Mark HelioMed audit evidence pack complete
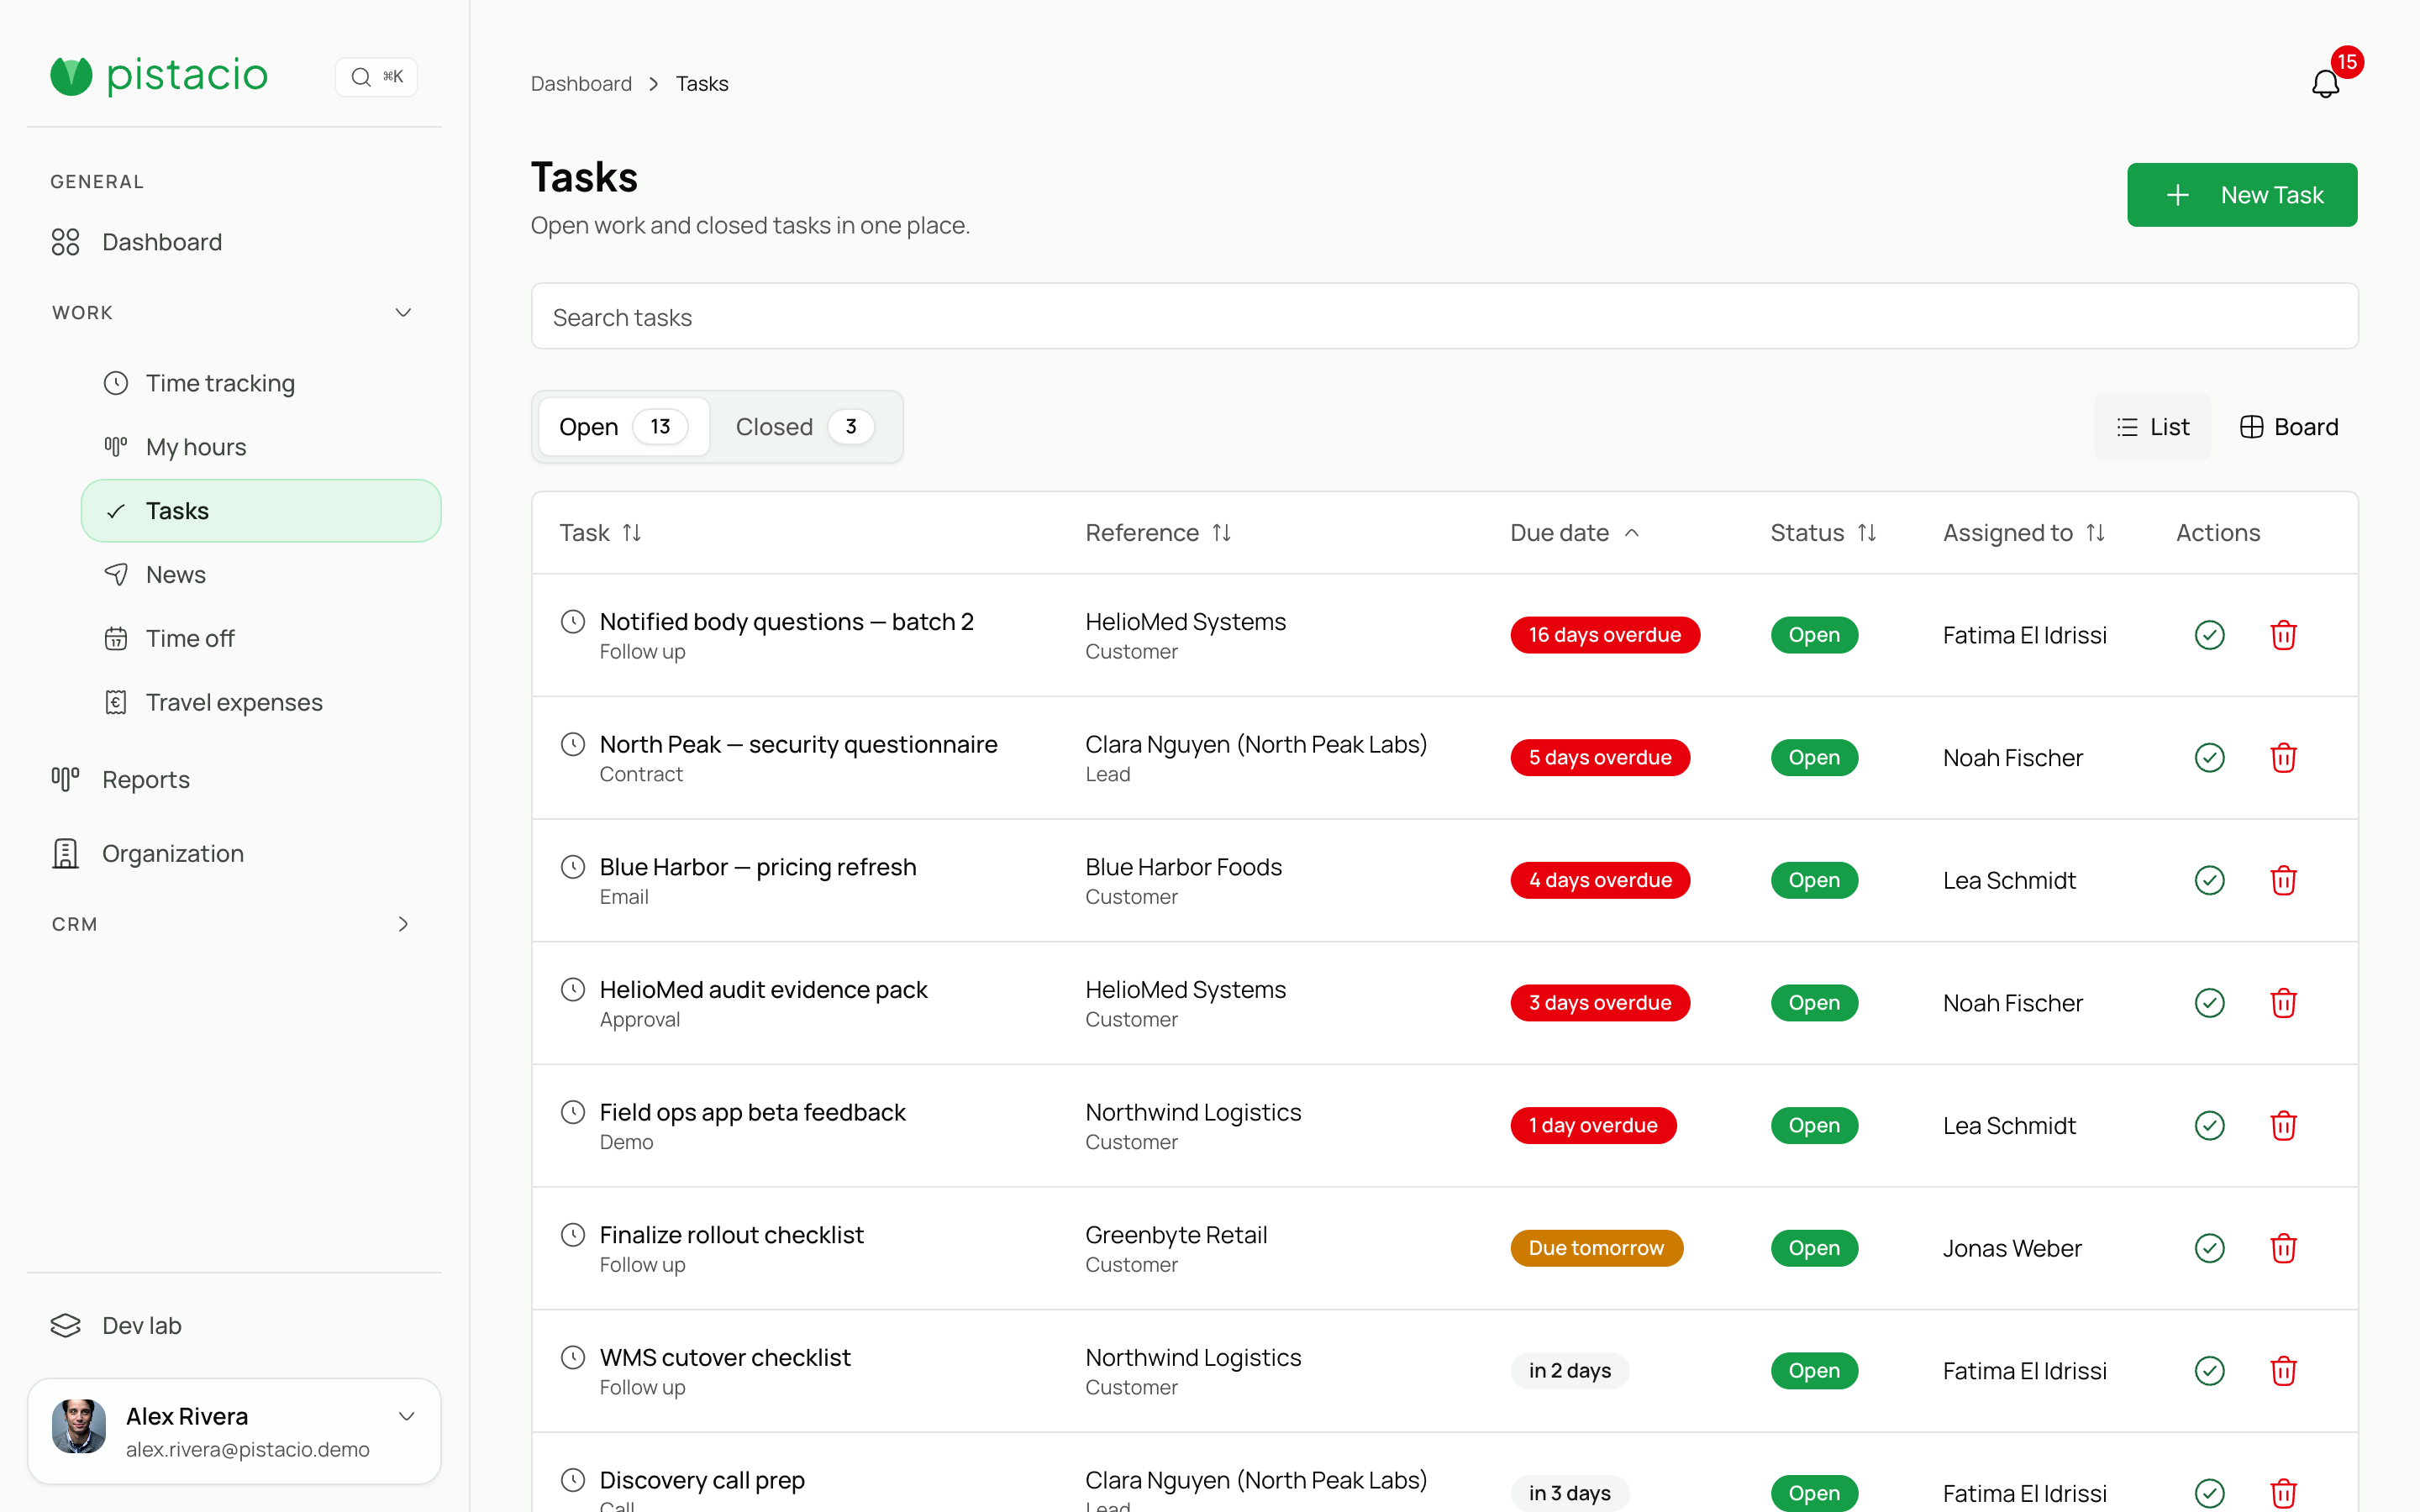This screenshot has height=1512, width=2420. click(2209, 1003)
